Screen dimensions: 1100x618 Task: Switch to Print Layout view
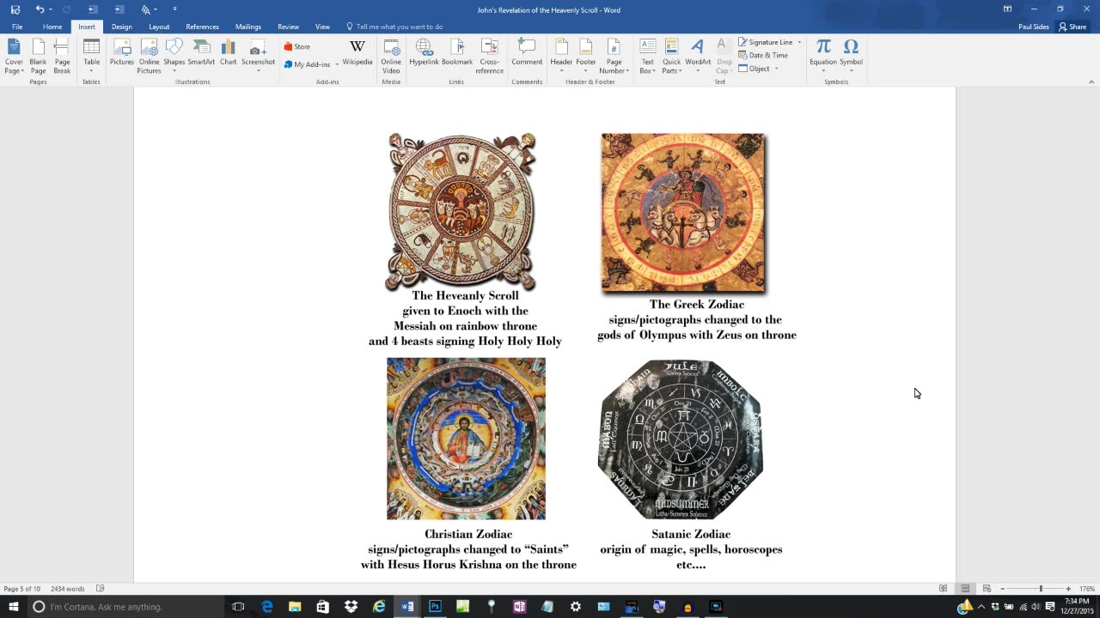(965, 589)
